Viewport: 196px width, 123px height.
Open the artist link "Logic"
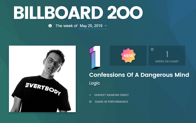coord(94,83)
